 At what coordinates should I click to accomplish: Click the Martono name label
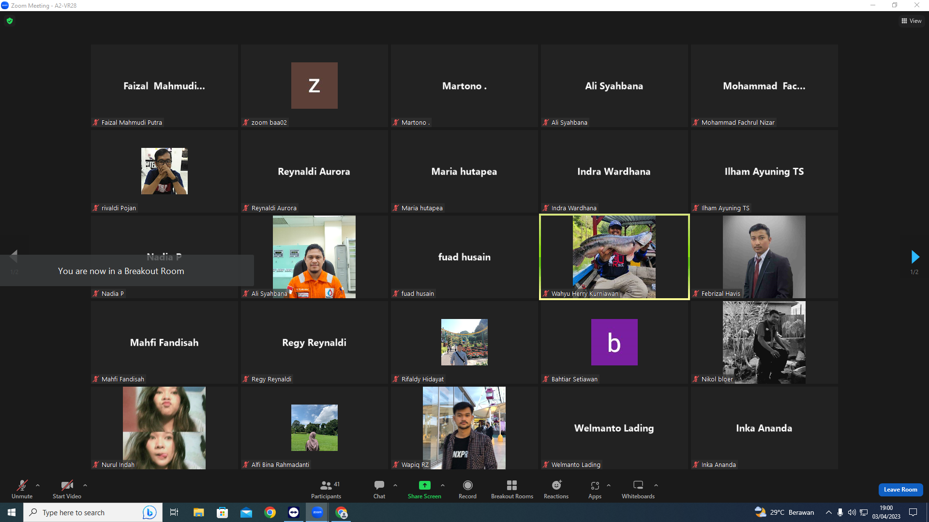pyautogui.click(x=416, y=123)
